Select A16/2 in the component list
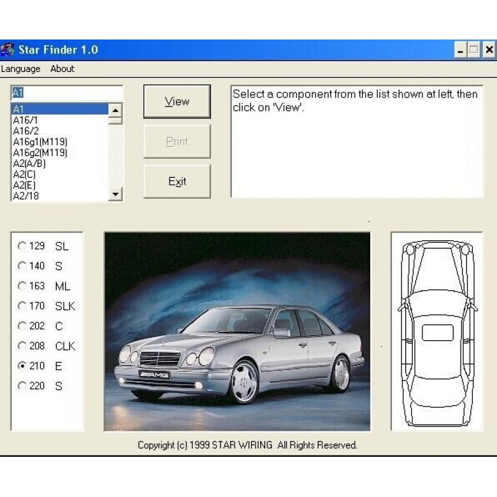Image resolution: width=497 pixels, height=497 pixels. pyautogui.click(x=60, y=131)
